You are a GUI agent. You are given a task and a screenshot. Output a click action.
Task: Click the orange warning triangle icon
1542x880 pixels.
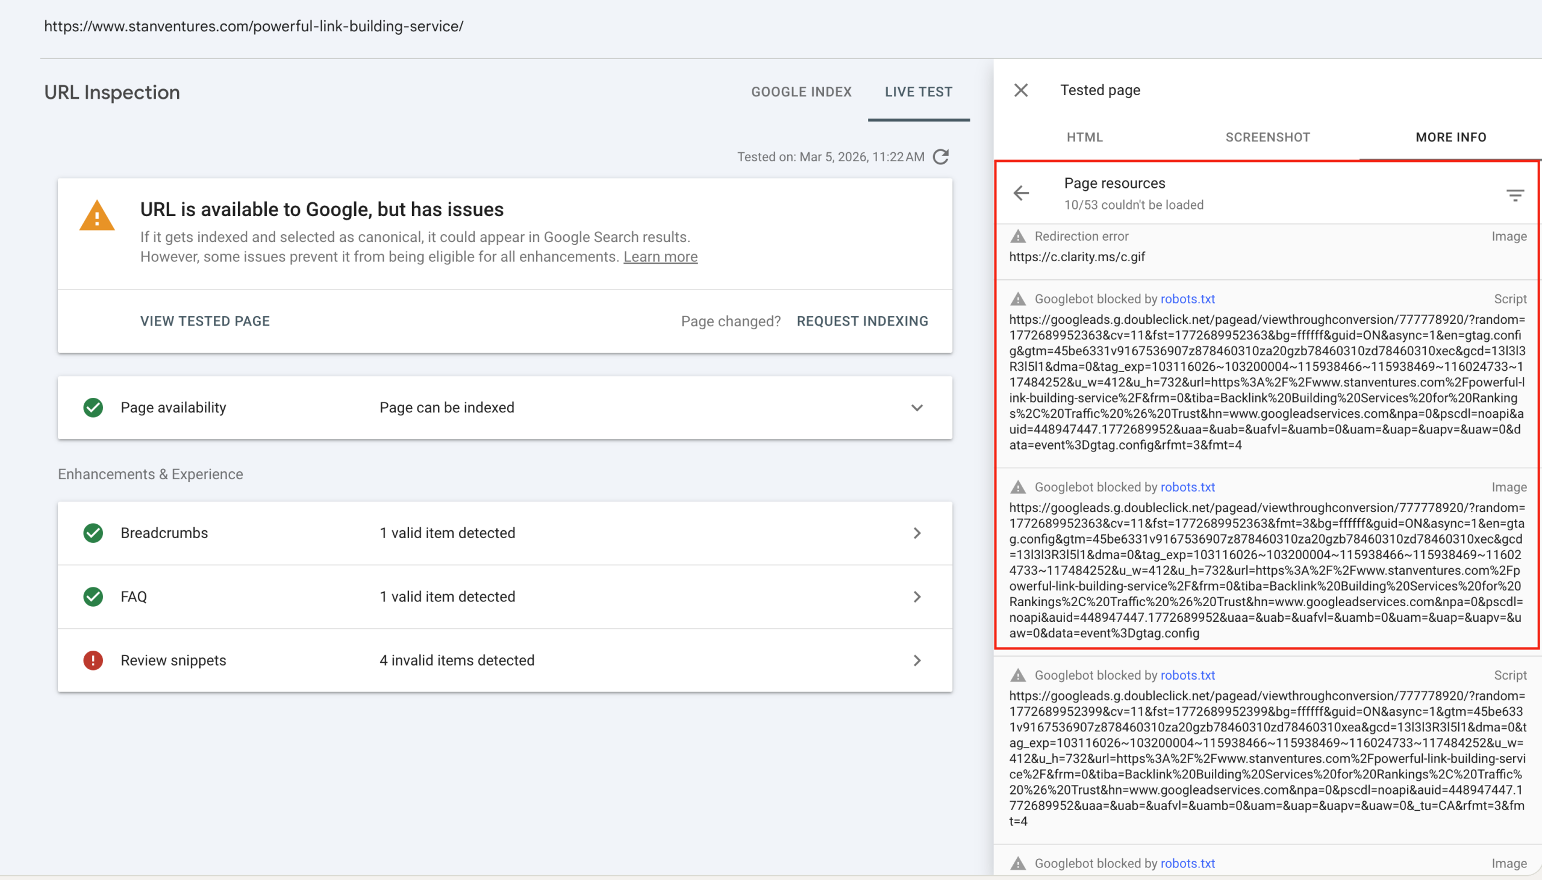point(97,216)
